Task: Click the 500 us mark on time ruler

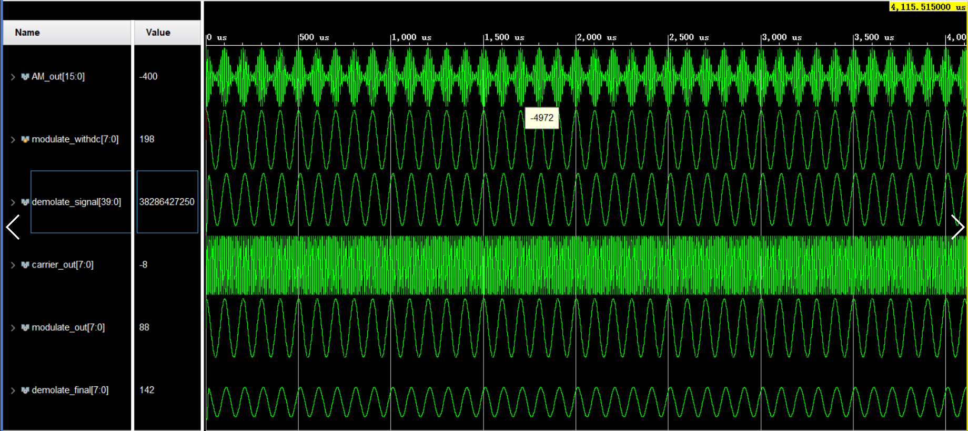Action: pos(314,38)
